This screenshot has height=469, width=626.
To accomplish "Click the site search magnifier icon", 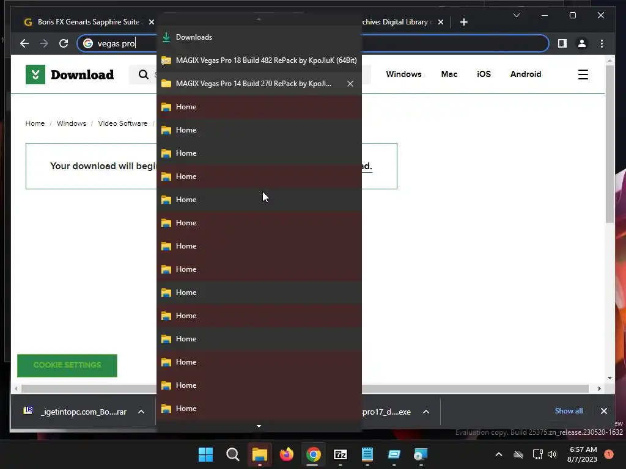I will pos(143,75).
